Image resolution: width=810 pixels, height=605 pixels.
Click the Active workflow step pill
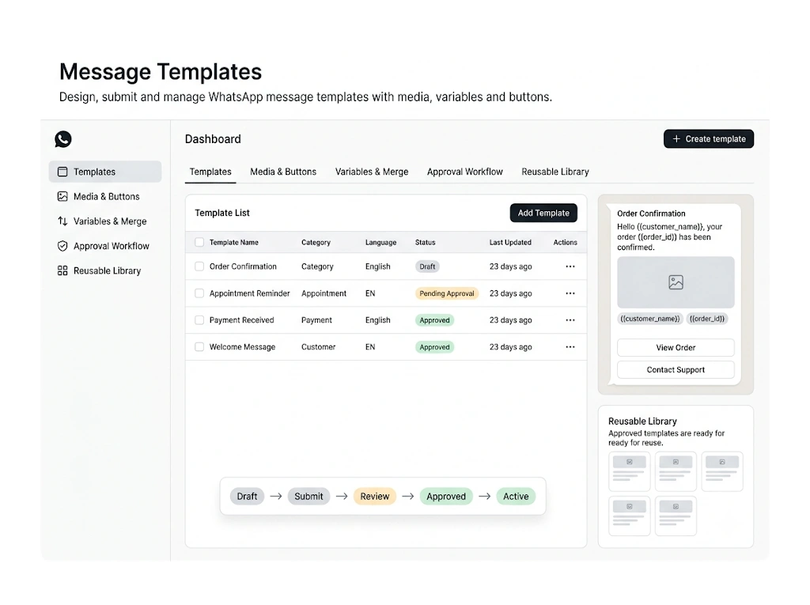click(516, 497)
